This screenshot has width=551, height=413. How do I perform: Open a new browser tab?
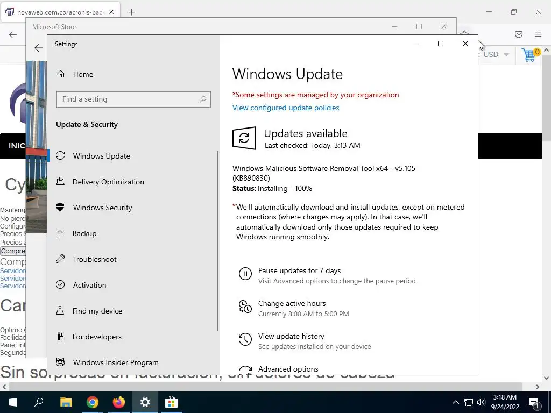131,12
